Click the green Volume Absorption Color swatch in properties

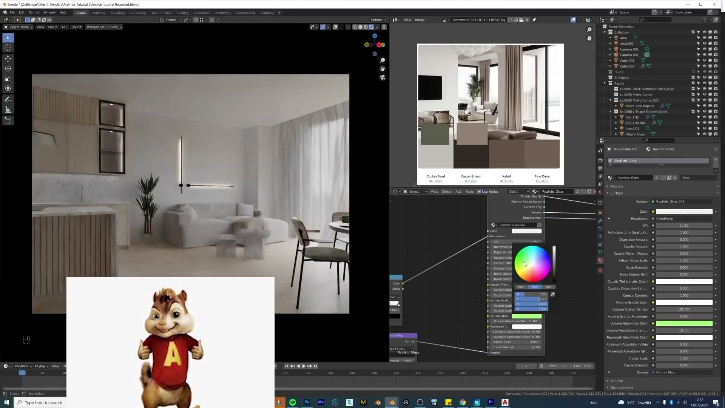pos(684,323)
